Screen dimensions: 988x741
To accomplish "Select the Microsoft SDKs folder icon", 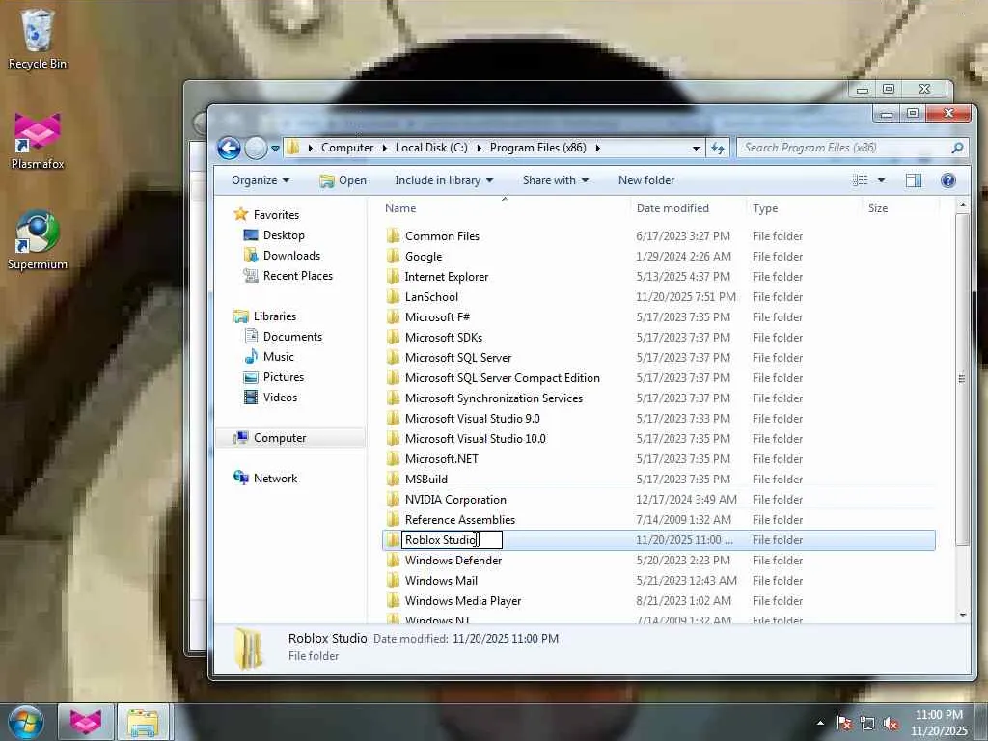I will 394,337.
